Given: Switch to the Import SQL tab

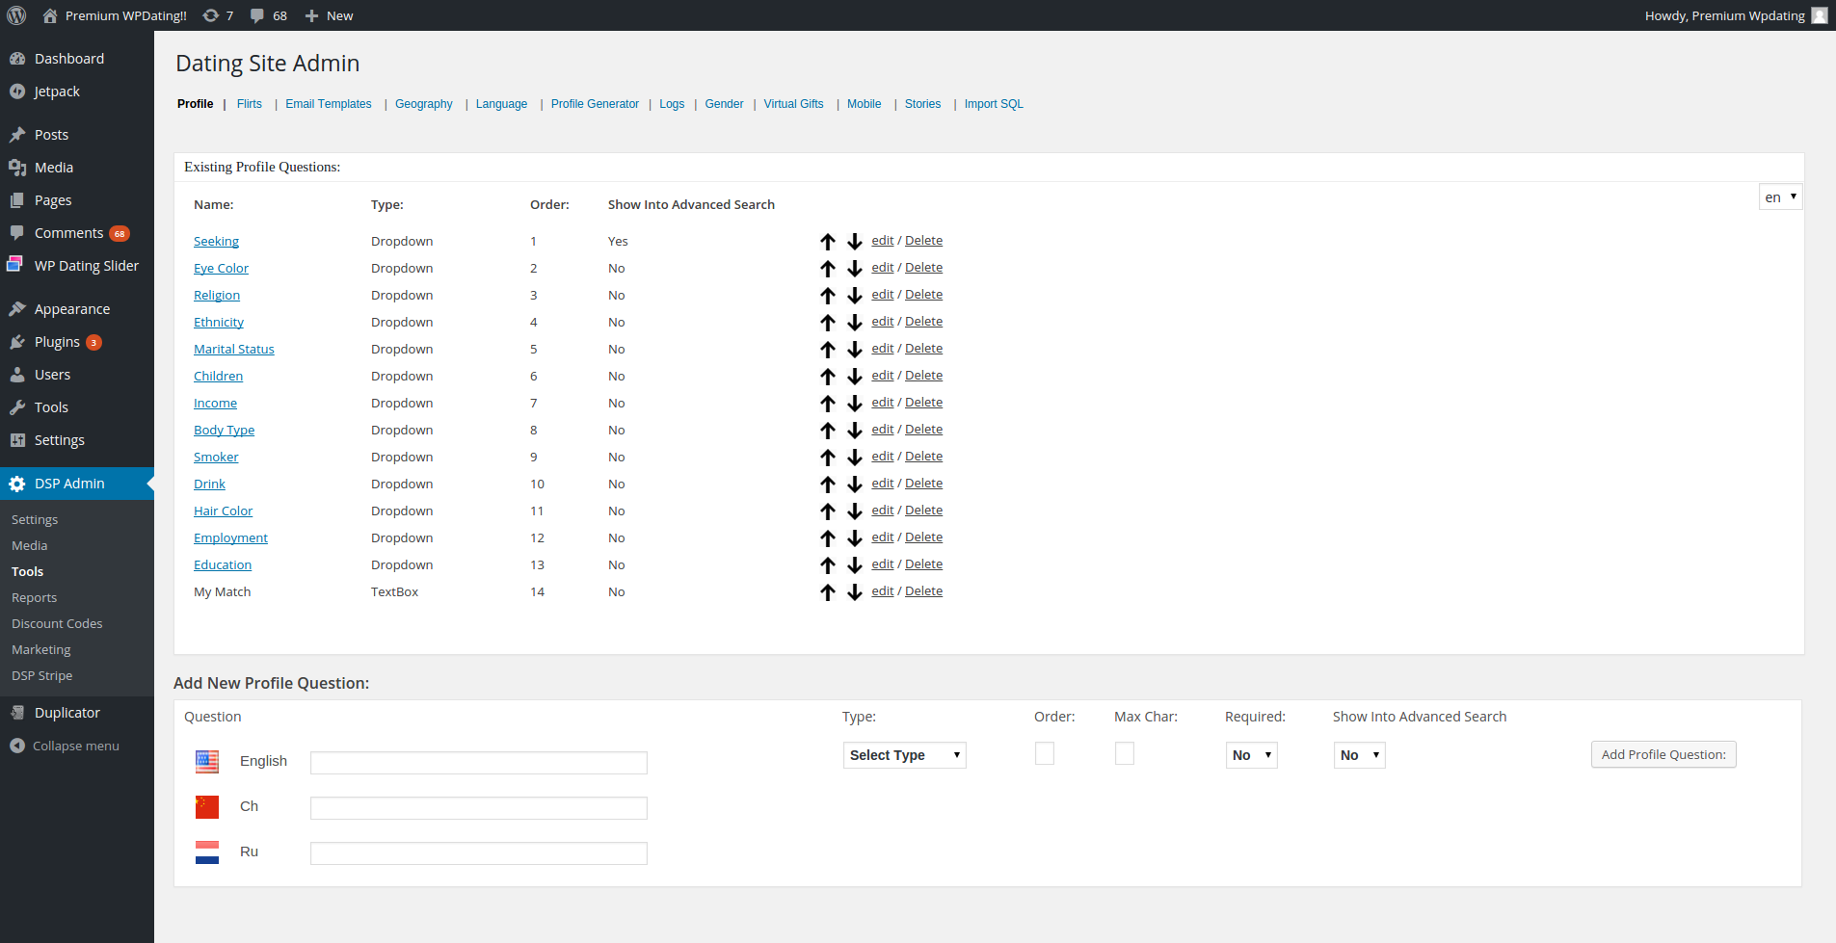Looking at the screenshot, I should (x=994, y=104).
